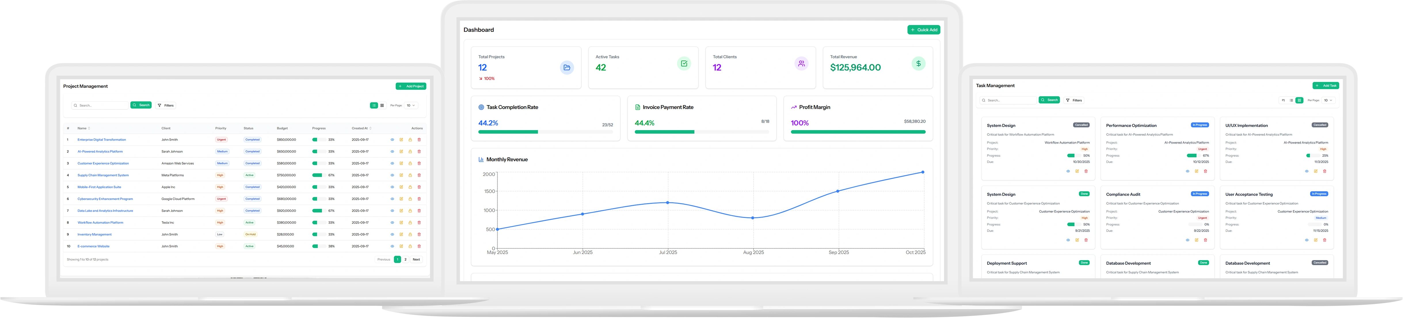Delete the Supply Chain Management System project

pyautogui.click(x=419, y=175)
